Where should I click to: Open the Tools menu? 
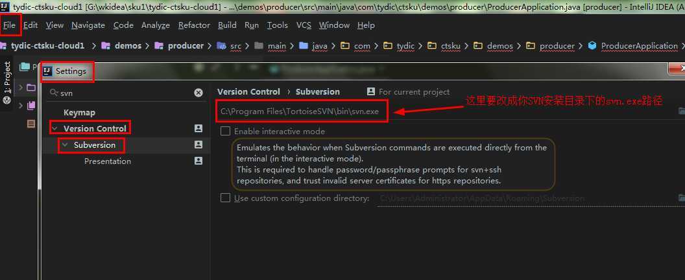(x=278, y=25)
